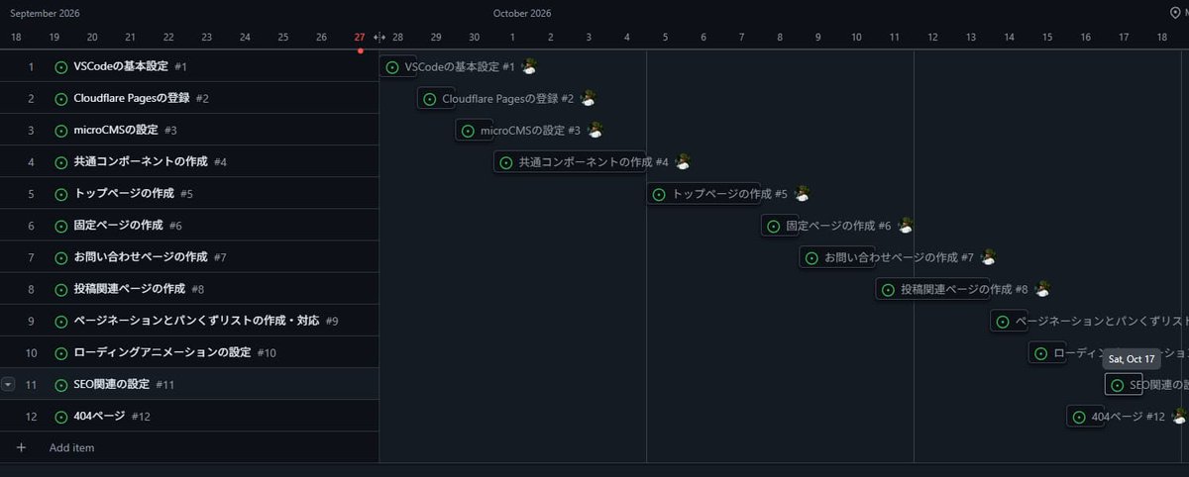Click the status icon for microCMSの設定 table row
The width and height of the screenshot is (1189, 477).
coord(60,130)
